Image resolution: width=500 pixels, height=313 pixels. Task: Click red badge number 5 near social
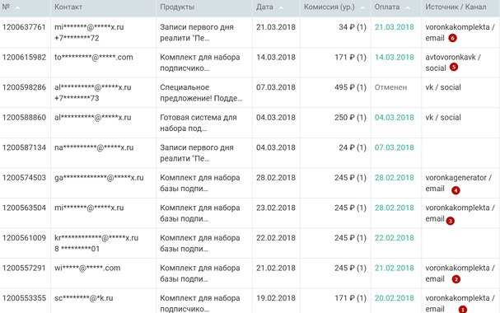(453, 68)
